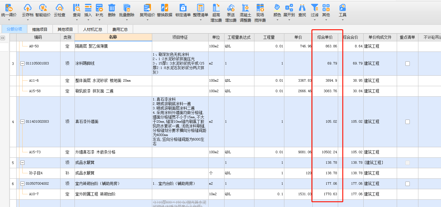Click the 混凝土调整费 icon
This screenshot has height=207, width=441.
pyautogui.click(x=245, y=8)
